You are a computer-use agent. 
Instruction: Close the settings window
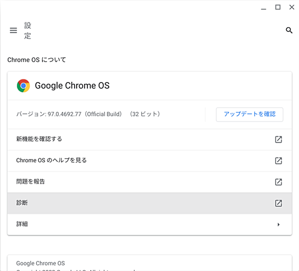pyautogui.click(x=292, y=7)
